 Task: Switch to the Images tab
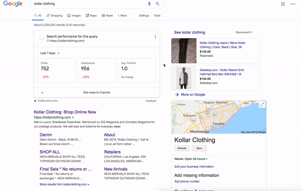point(74,16)
